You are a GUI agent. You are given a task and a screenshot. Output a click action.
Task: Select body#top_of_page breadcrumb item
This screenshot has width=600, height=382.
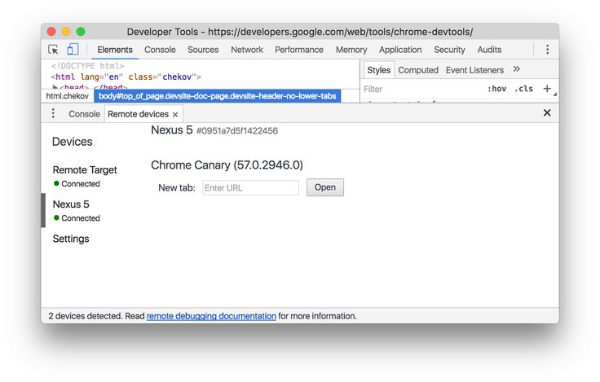coord(218,96)
